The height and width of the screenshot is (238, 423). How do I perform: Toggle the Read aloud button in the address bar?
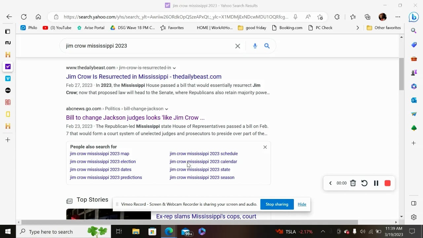pyautogui.click(x=308, y=17)
